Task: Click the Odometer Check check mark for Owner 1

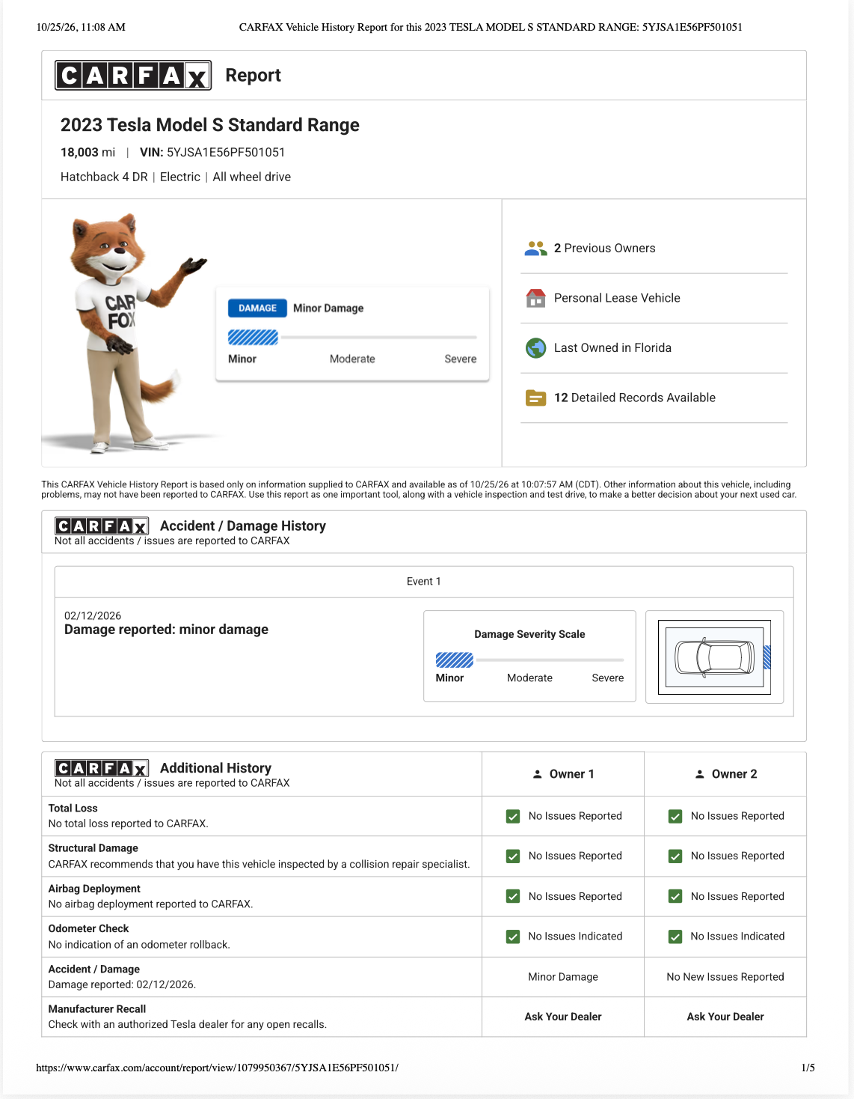Action: pyautogui.click(x=513, y=937)
